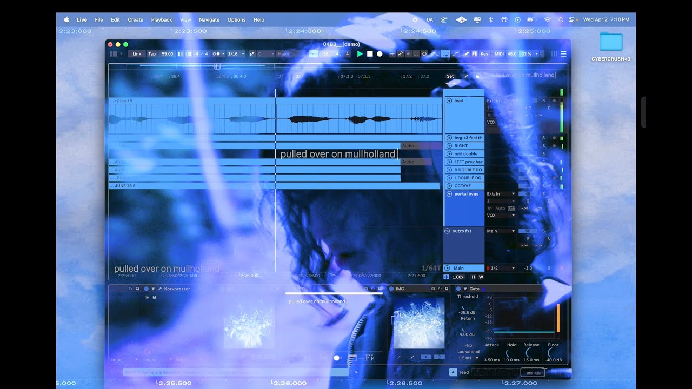The width and height of the screenshot is (692, 389).
Task: Click the Link button
Action: [137, 54]
